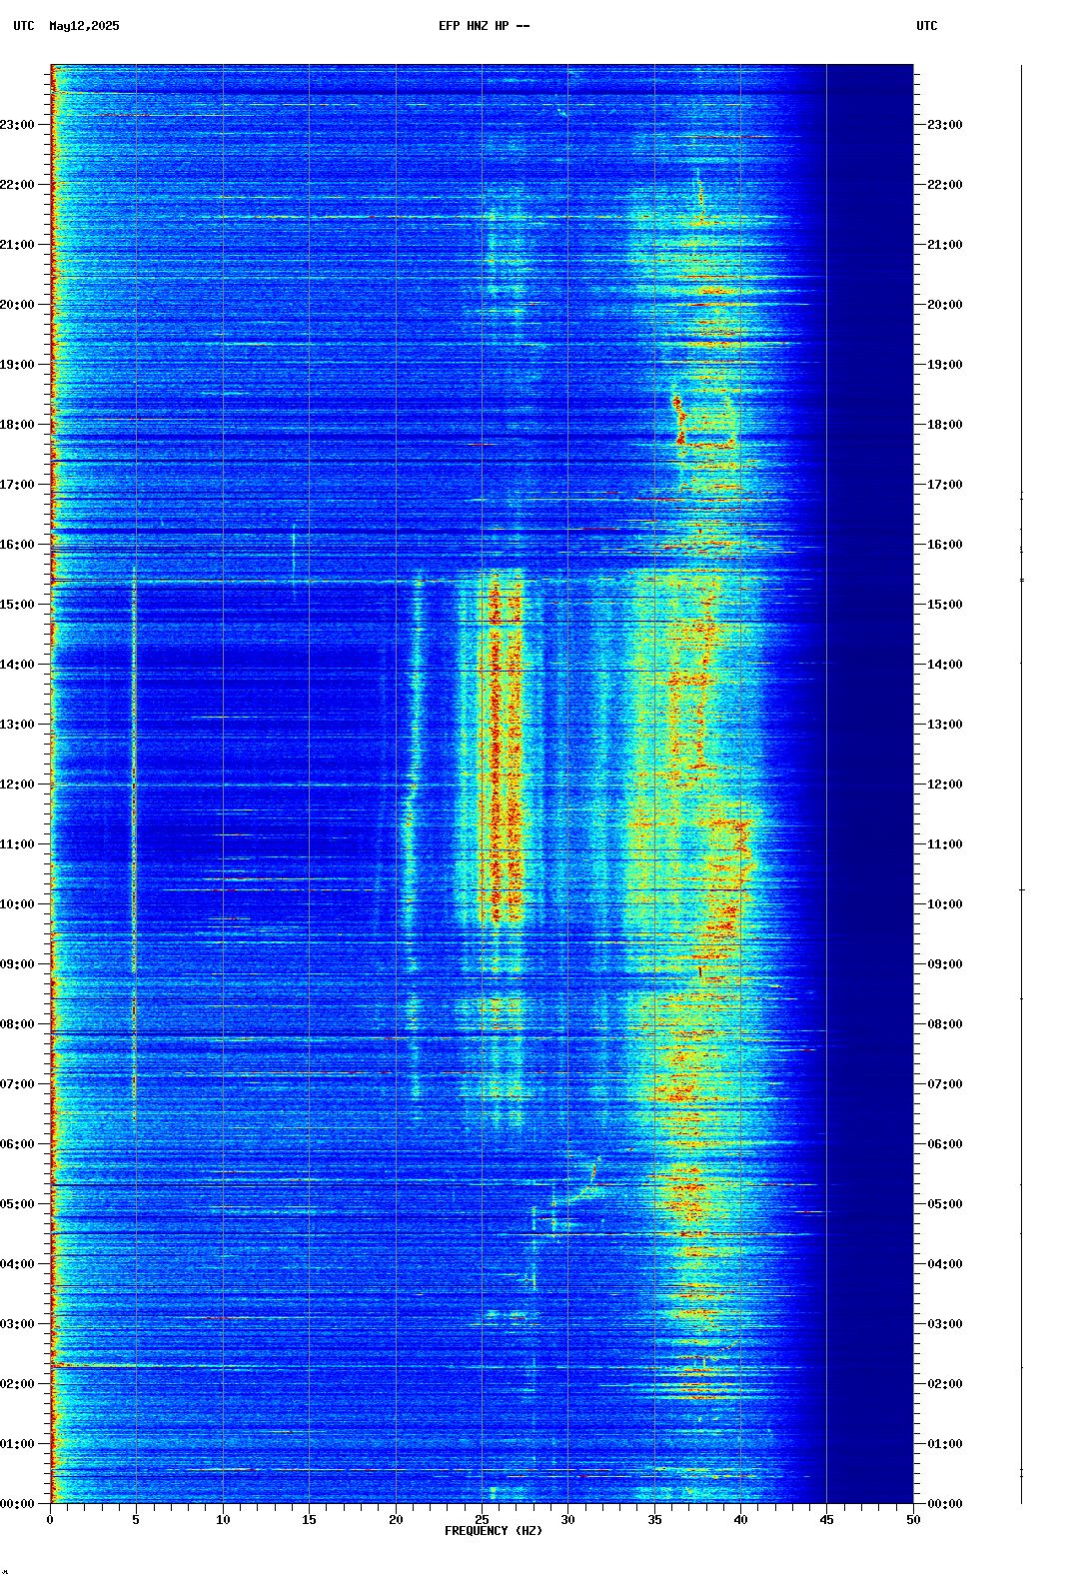1065x1583 pixels.
Task: Click 00:00 on the right time axis
Action: 945,1504
